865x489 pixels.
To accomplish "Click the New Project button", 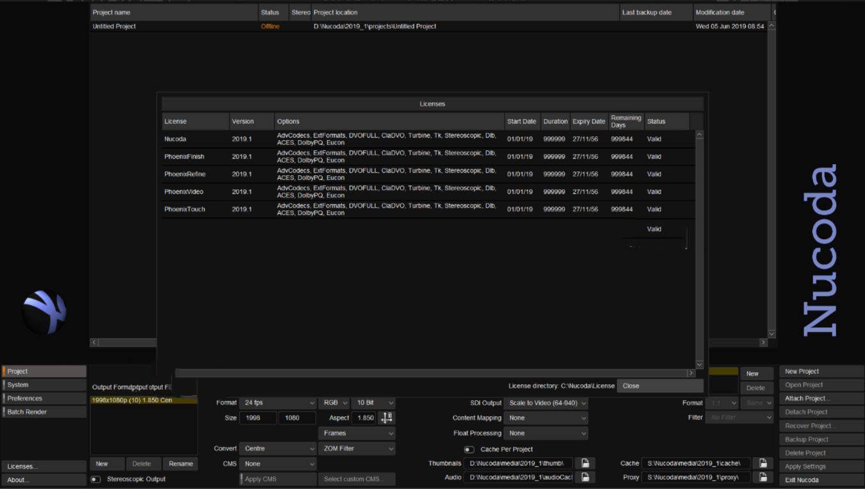I will [x=821, y=371].
